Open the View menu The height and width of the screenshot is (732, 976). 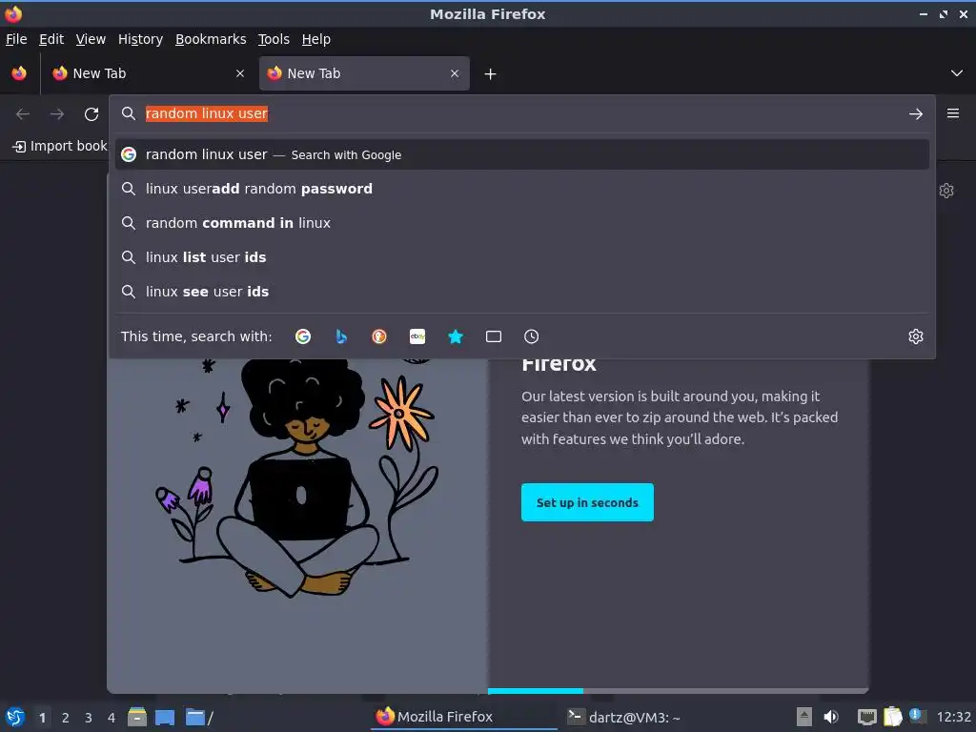pyautogui.click(x=91, y=39)
